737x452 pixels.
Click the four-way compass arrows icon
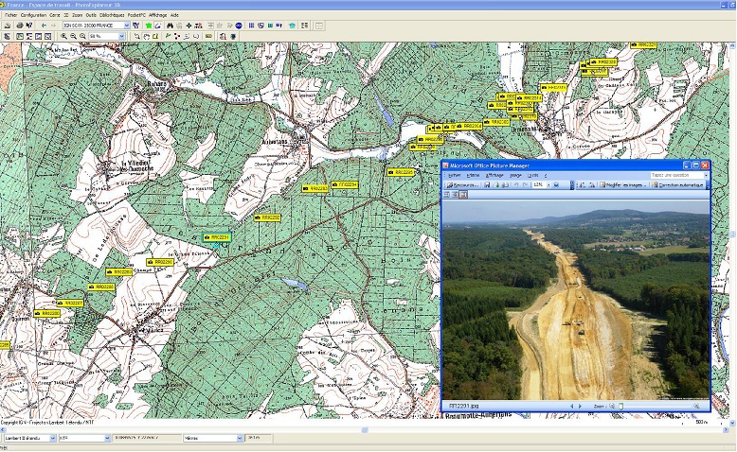pos(189,26)
